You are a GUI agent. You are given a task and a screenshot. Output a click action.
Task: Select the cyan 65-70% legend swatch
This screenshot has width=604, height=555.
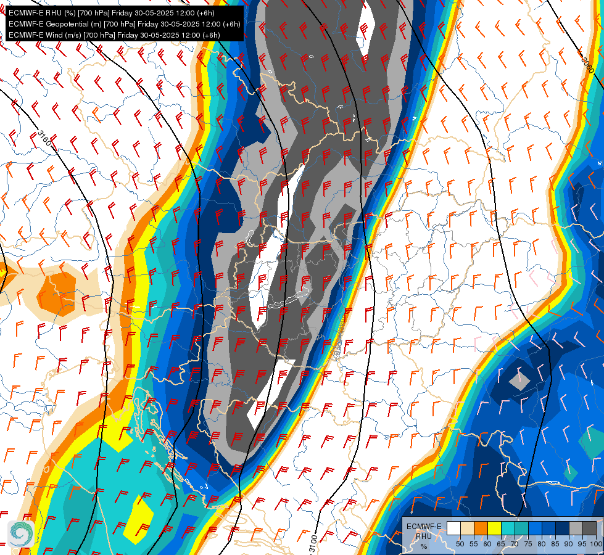point(508,528)
